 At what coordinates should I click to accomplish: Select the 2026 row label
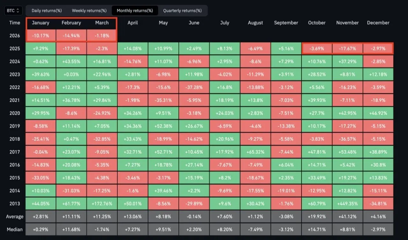(x=15, y=36)
